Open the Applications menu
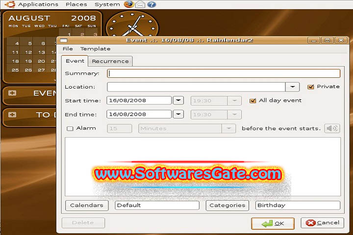353x235 pixels. (x=38, y=4)
